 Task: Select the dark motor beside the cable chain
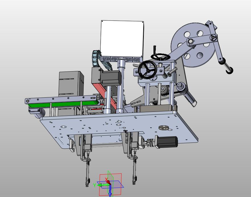[x=111, y=78]
